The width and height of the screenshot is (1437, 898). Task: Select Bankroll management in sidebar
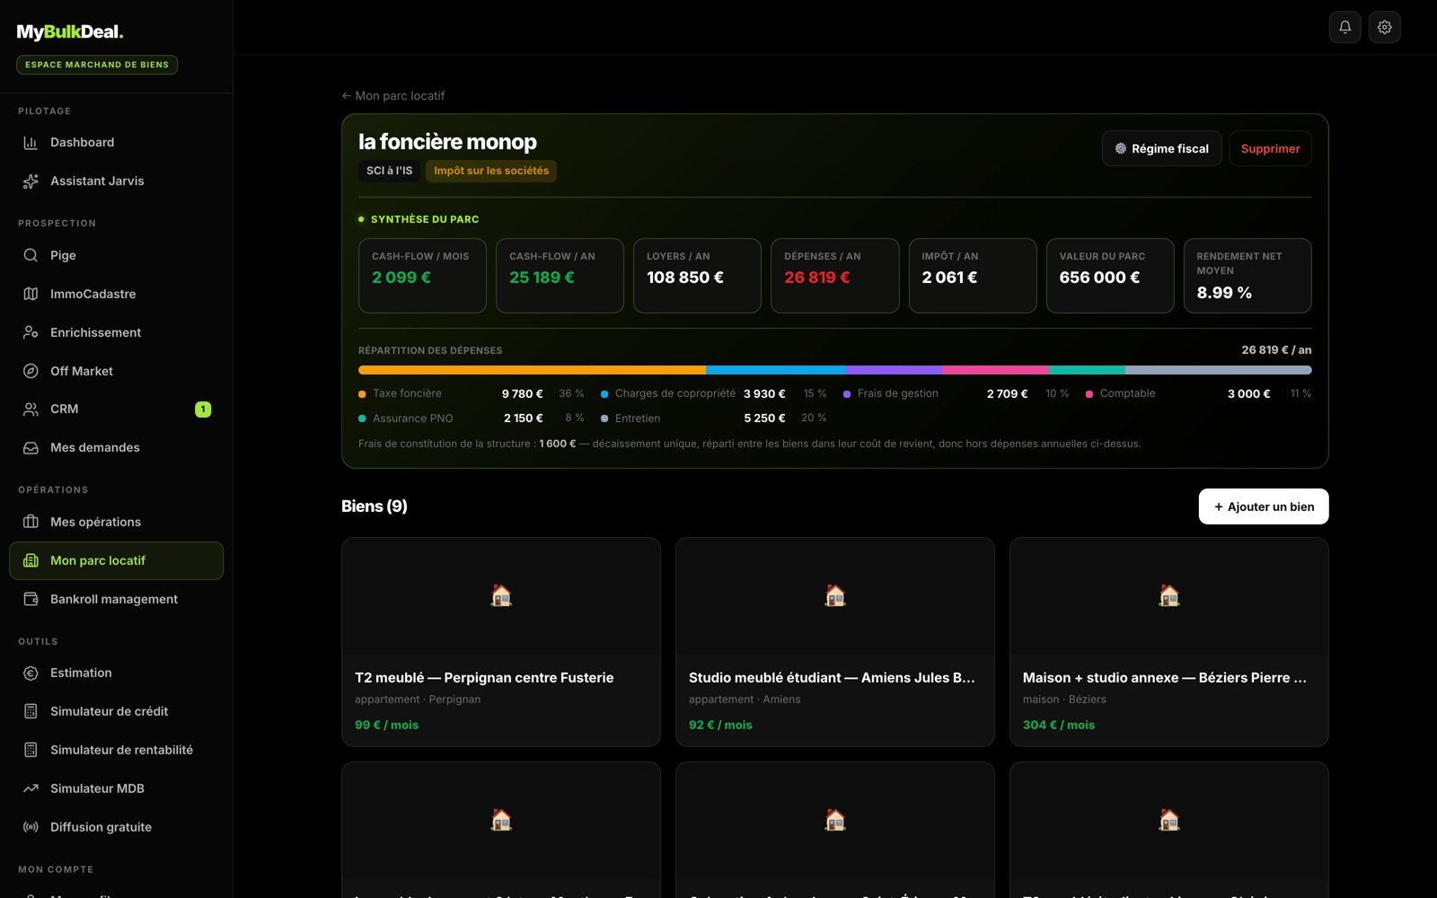tap(116, 600)
